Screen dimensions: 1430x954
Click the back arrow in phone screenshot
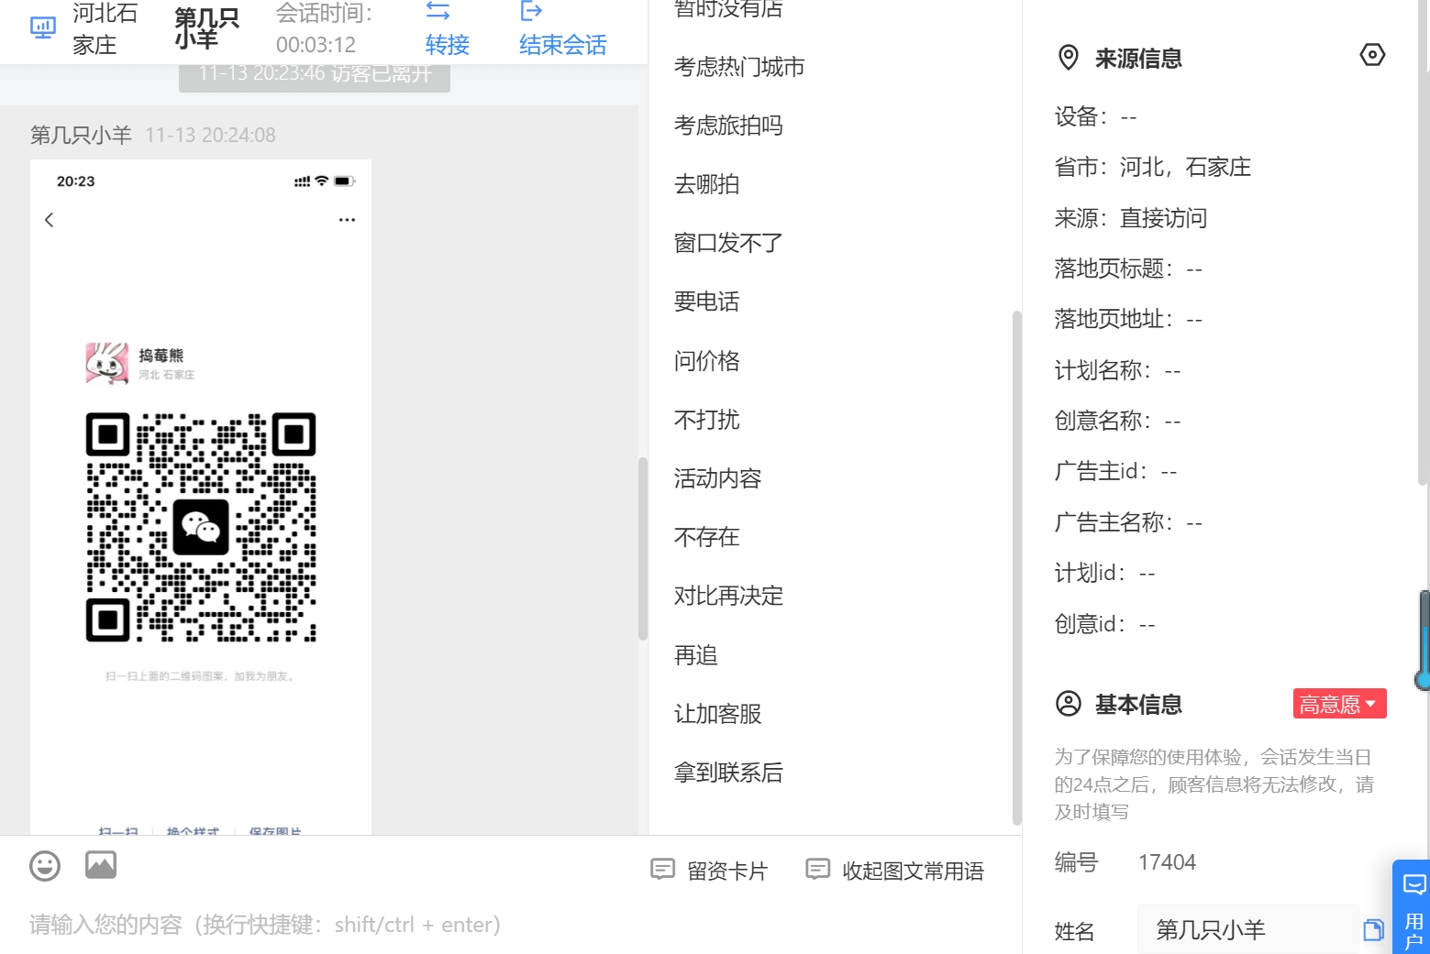pyautogui.click(x=50, y=220)
